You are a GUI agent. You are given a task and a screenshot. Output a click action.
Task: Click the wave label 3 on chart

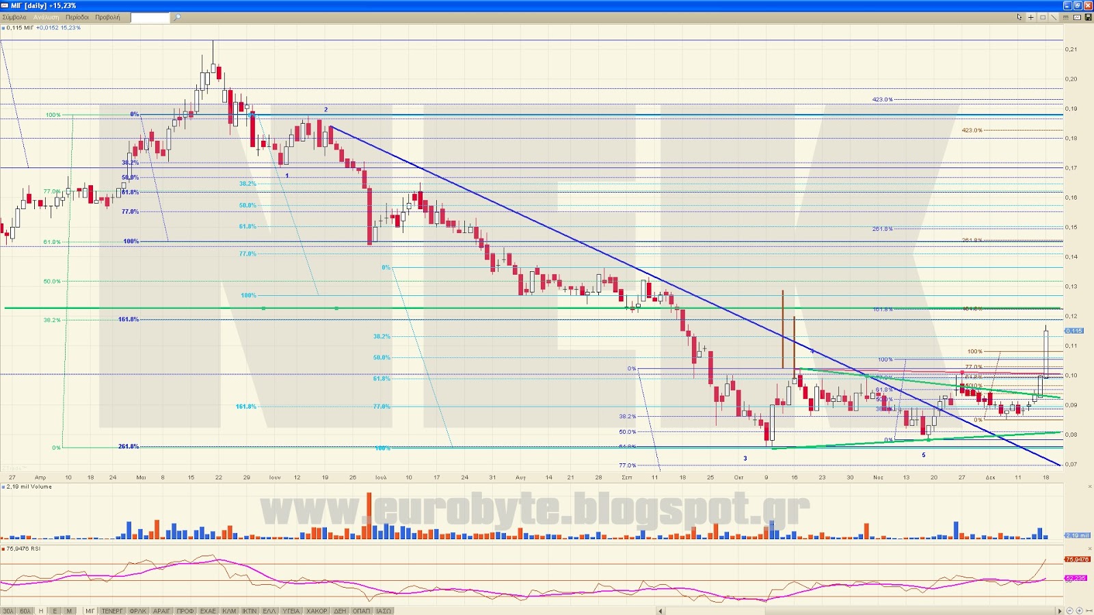pos(745,459)
